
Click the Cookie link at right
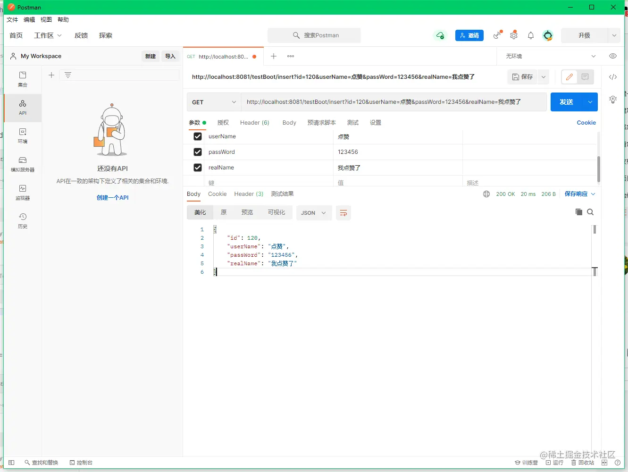586,123
